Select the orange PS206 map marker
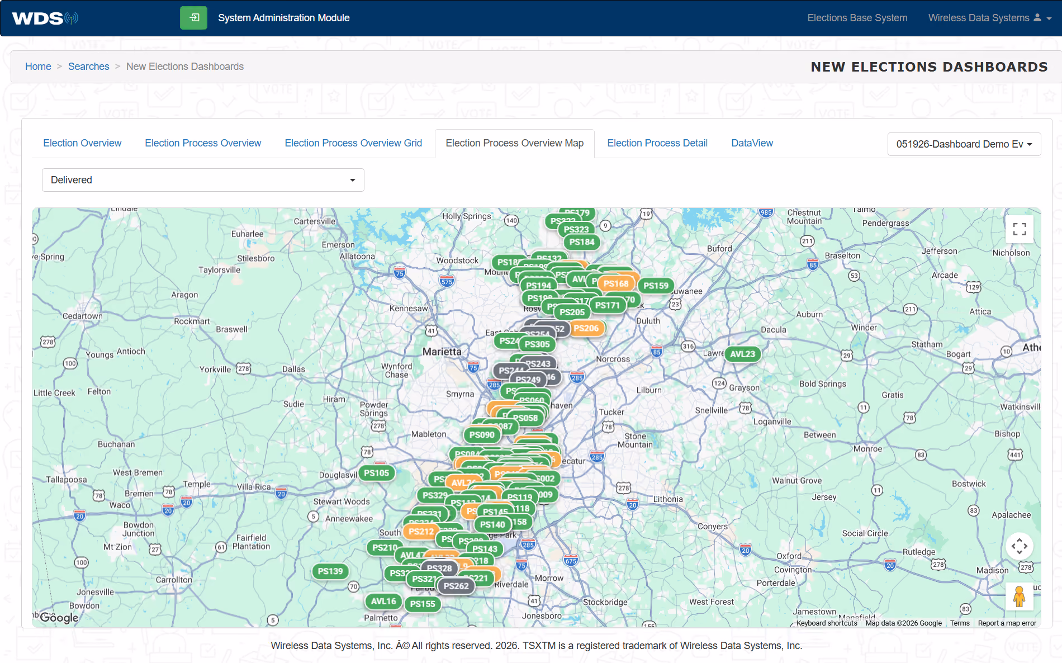Image resolution: width=1062 pixels, height=663 pixels. (586, 328)
